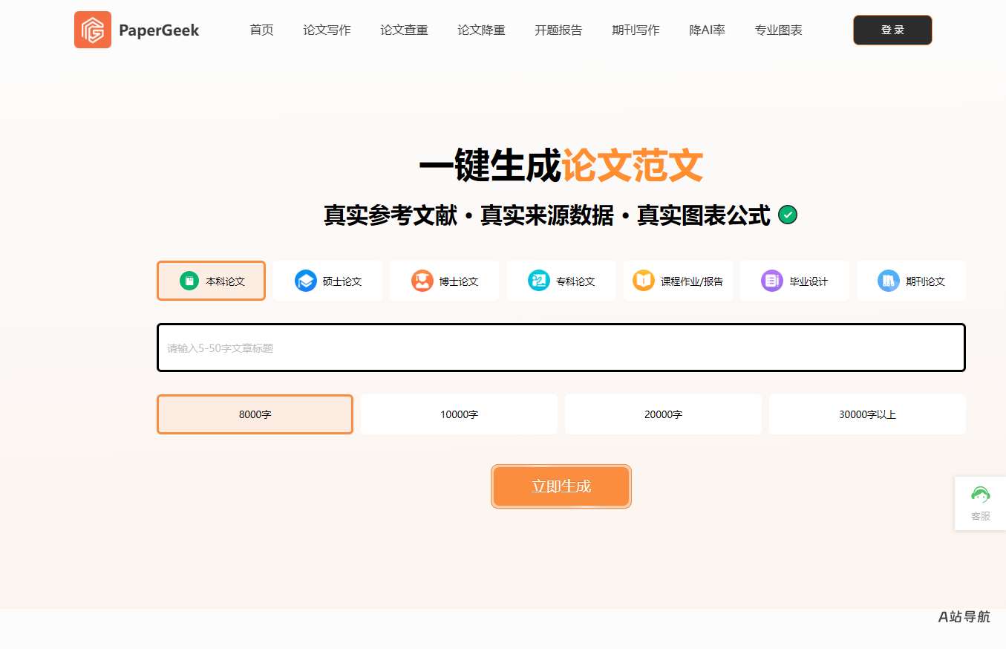Click the 真实参考文献 subtitle text
Viewport: 1006px width, 649px height.
(391, 215)
